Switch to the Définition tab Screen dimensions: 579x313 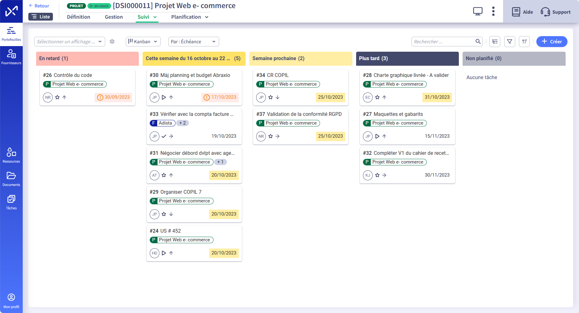[78, 17]
